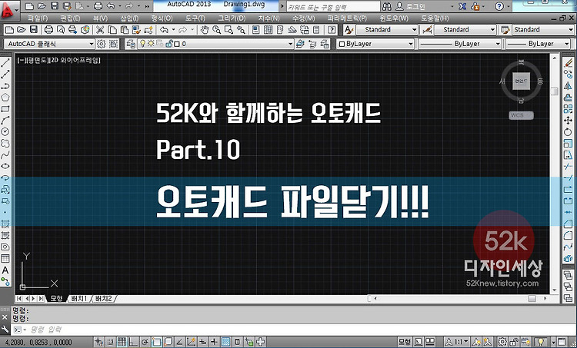Switch to the 배치2 layout tab

click(103, 298)
